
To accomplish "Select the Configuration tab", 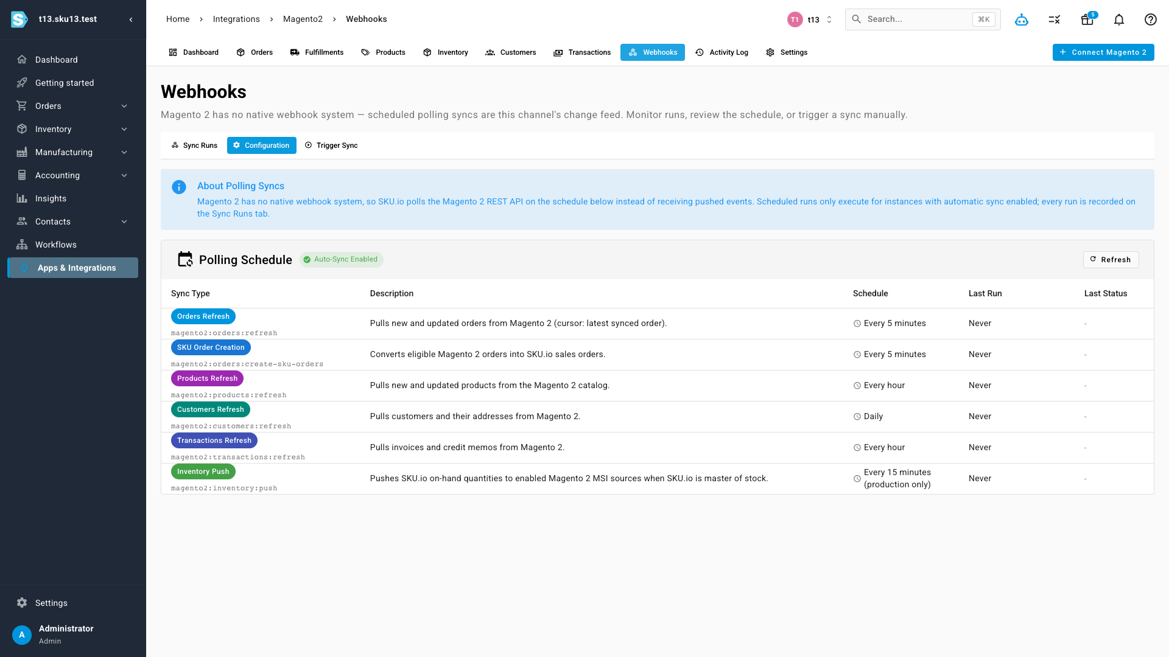I will pos(262,145).
